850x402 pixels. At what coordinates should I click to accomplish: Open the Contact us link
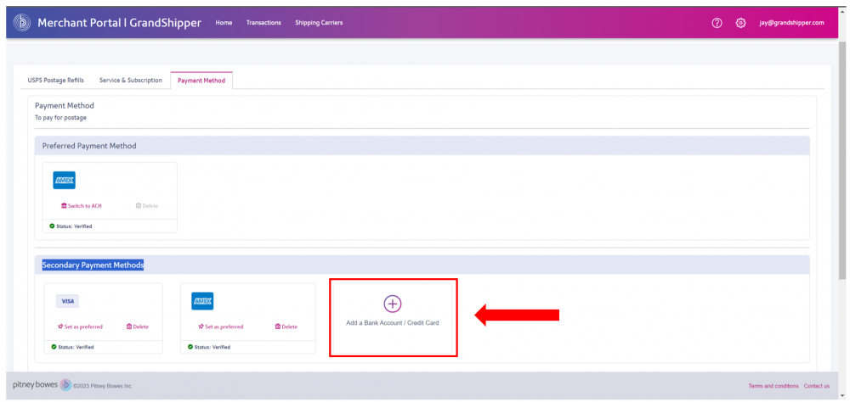click(817, 386)
